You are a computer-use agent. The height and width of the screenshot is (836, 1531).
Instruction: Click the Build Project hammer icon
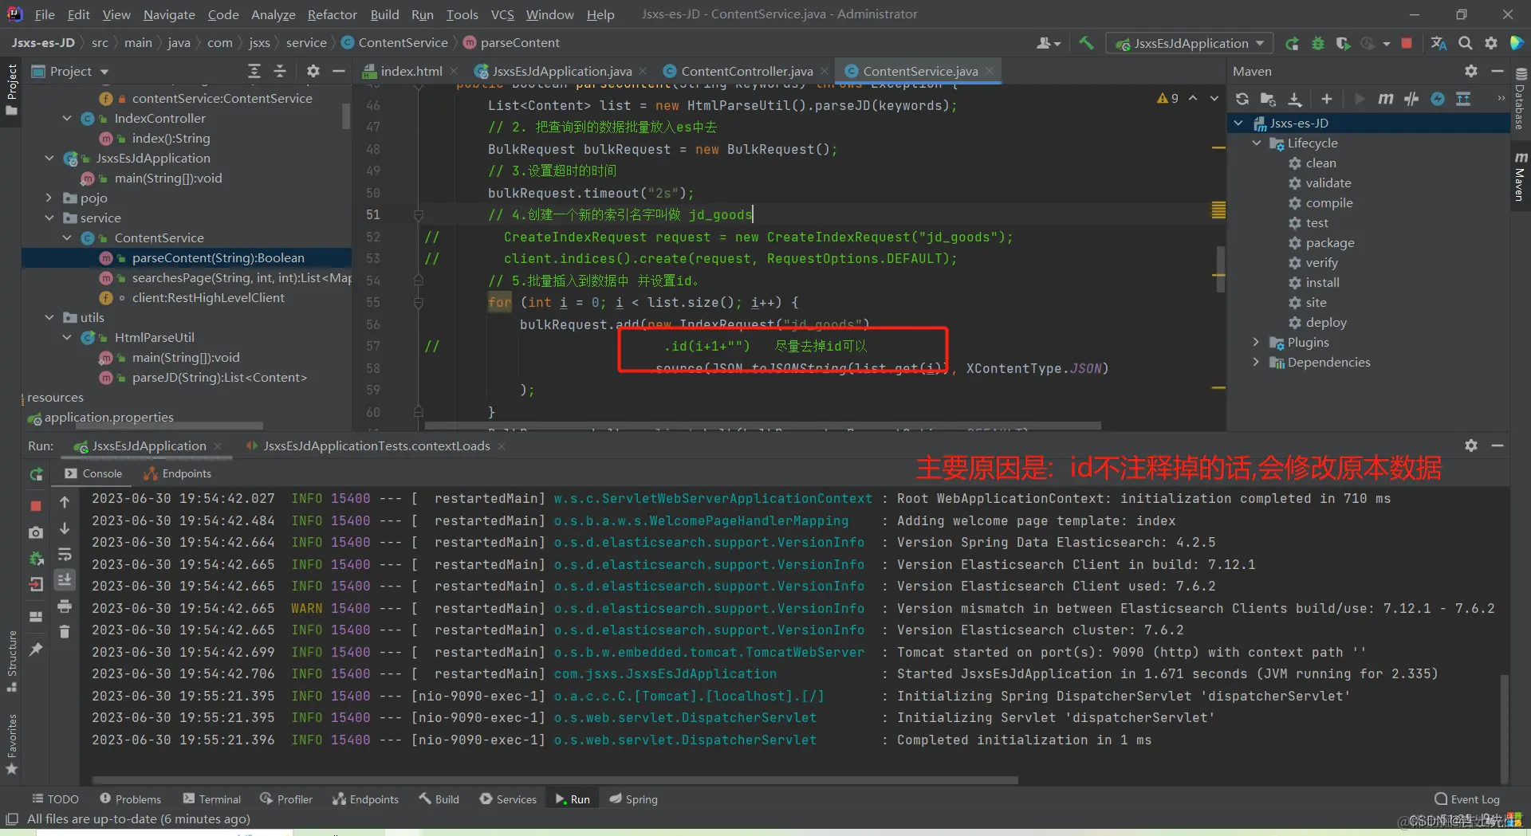point(1086,43)
